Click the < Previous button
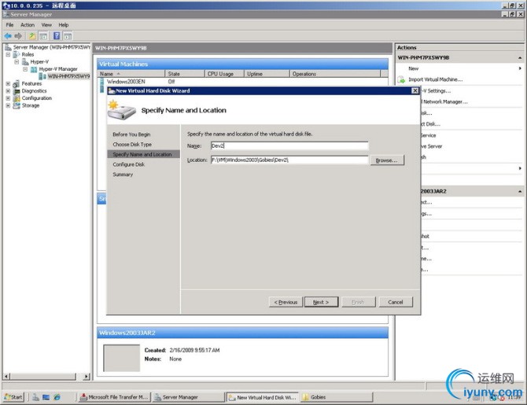The image size is (527, 405). point(286,302)
